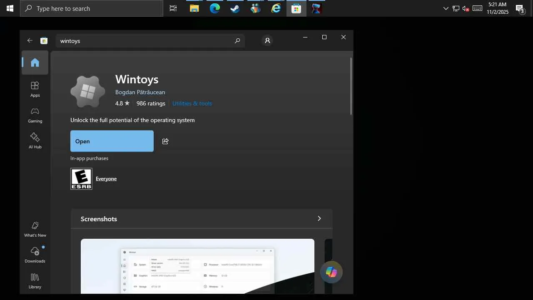Image resolution: width=533 pixels, height=300 pixels.
Task: Click the Wintoys title heading
Action: tap(137, 79)
